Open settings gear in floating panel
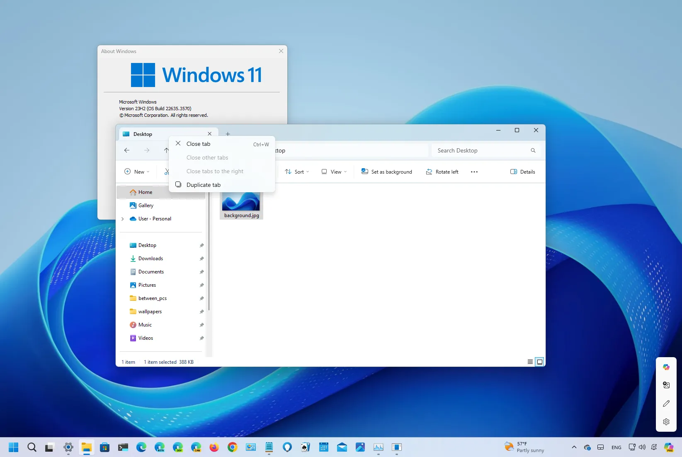Viewport: 682px width, 457px height. pos(666,421)
